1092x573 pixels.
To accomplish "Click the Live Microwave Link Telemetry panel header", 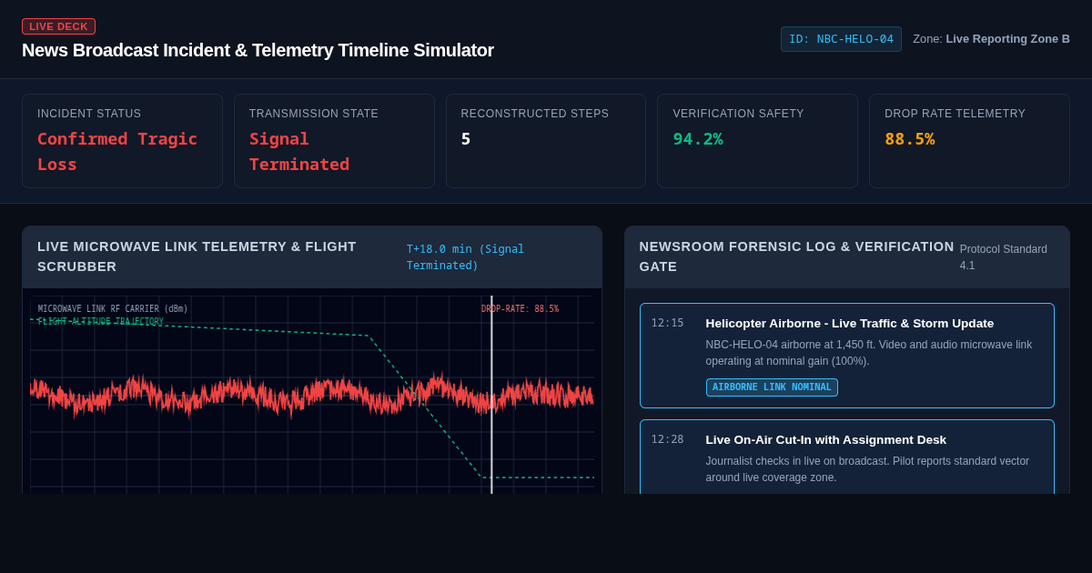I will (312, 257).
